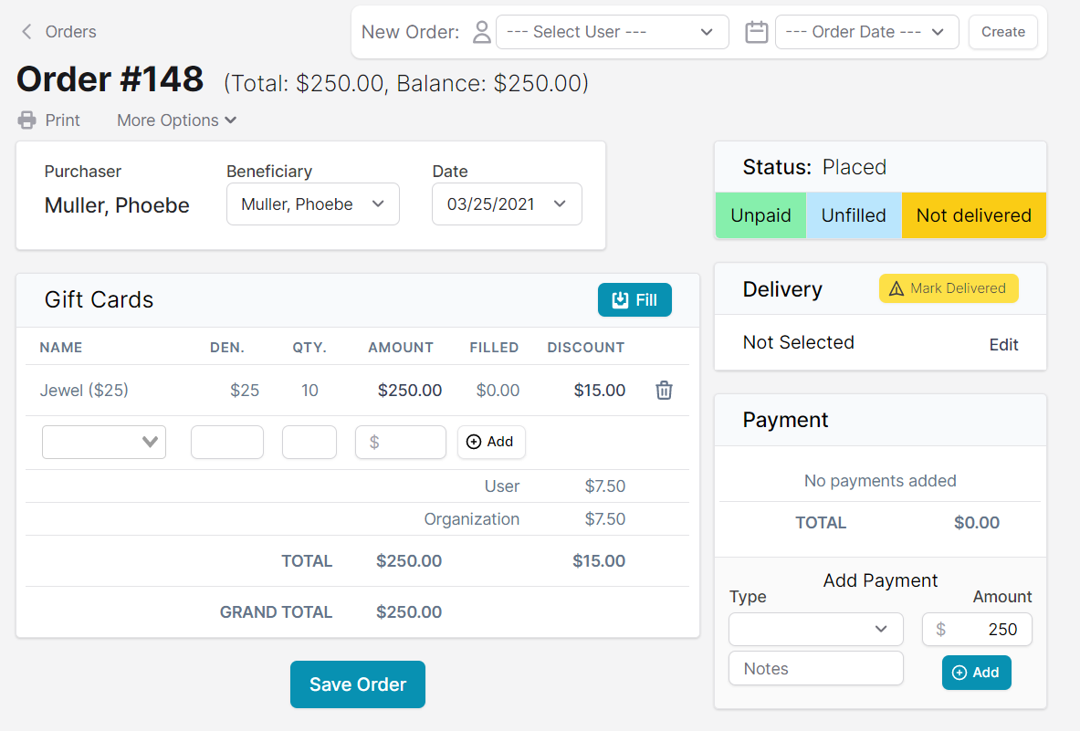Expand the More Options menu

click(x=176, y=120)
